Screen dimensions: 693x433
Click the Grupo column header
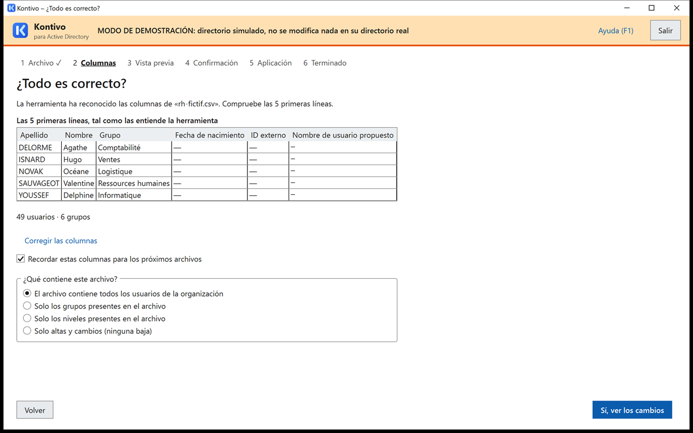(x=134, y=135)
